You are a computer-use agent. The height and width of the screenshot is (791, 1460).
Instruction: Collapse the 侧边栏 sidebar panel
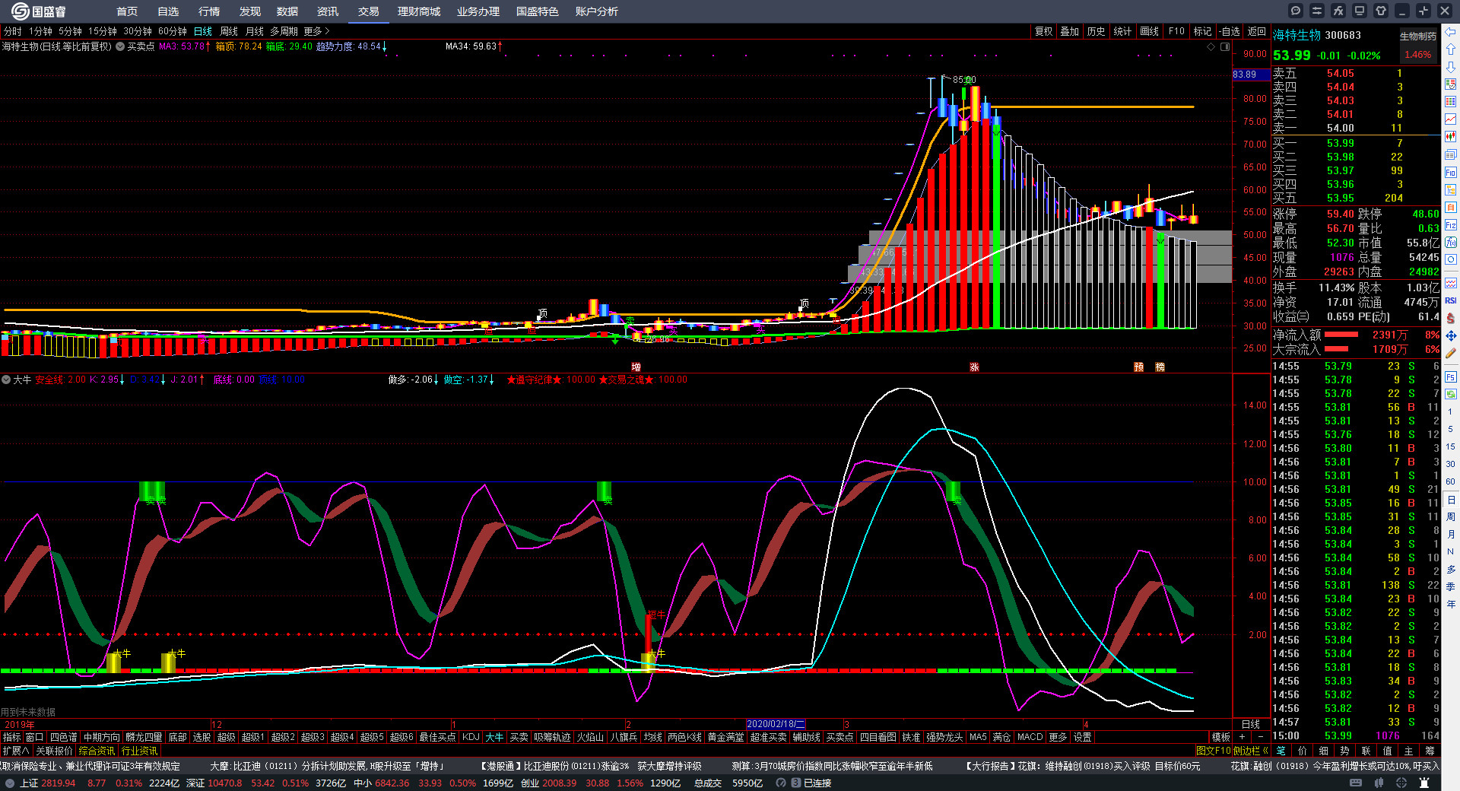click(x=1250, y=751)
